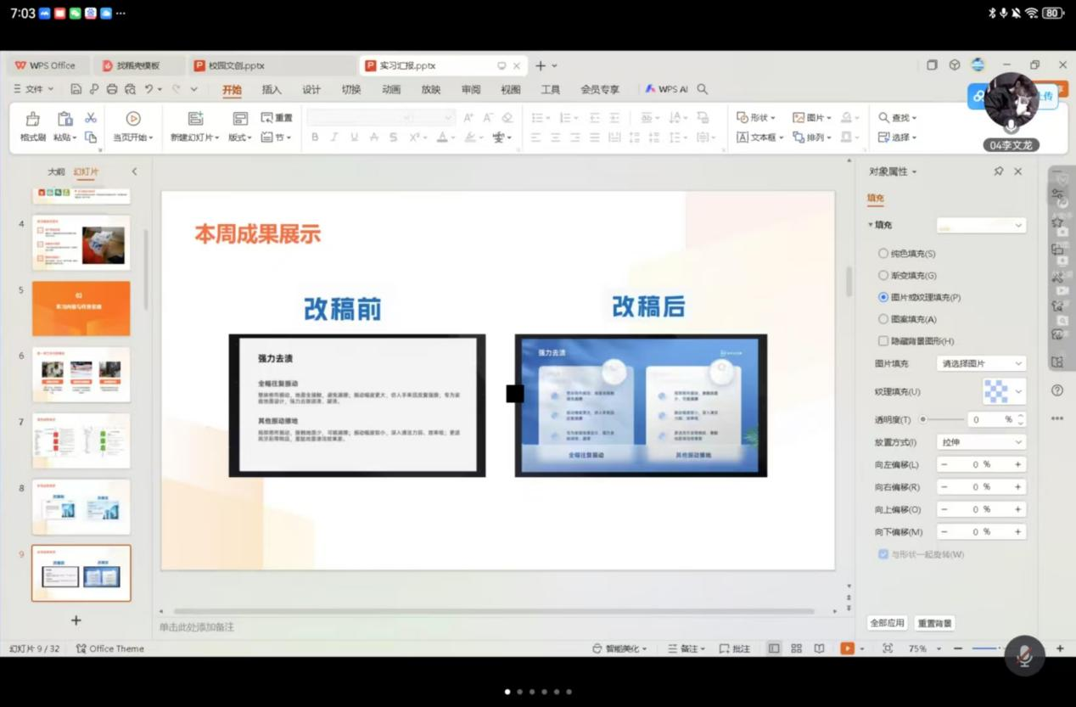This screenshot has height=707, width=1076.
Task: Start slideshow with 当页开始 play icon
Action: click(133, 119)
